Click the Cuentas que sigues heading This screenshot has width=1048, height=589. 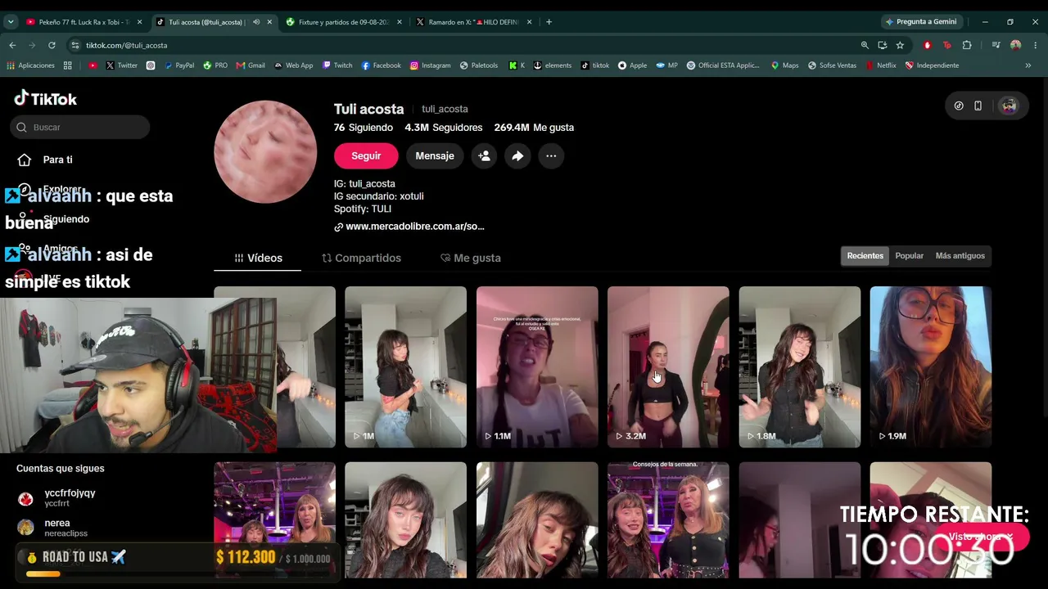(x=61, y=469)
